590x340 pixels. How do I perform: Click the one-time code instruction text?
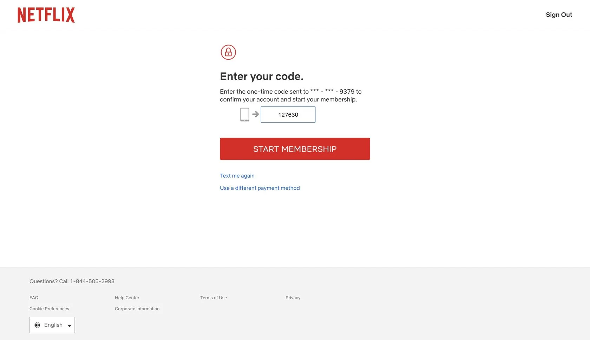[x=291, y=95]
